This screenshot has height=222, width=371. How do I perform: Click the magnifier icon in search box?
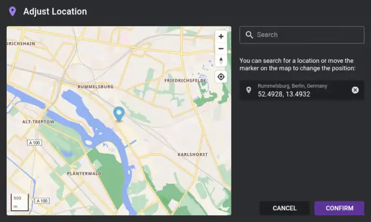click(249, 35)
